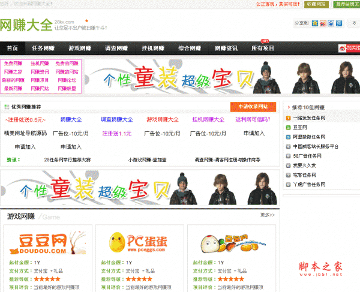360x292 pixels.
Task: Click gray rank badge for 中国威客站长服务平台
Action: tap(288, 146)
